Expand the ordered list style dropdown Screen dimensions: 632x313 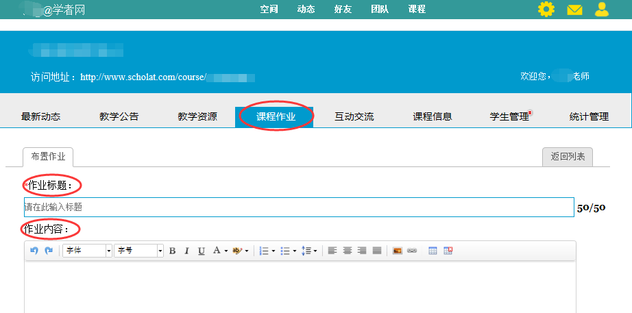(x=274, y=251)
